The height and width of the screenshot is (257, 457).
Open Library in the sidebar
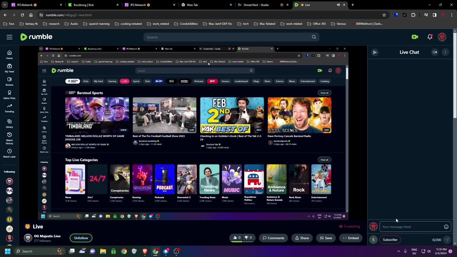9,124
